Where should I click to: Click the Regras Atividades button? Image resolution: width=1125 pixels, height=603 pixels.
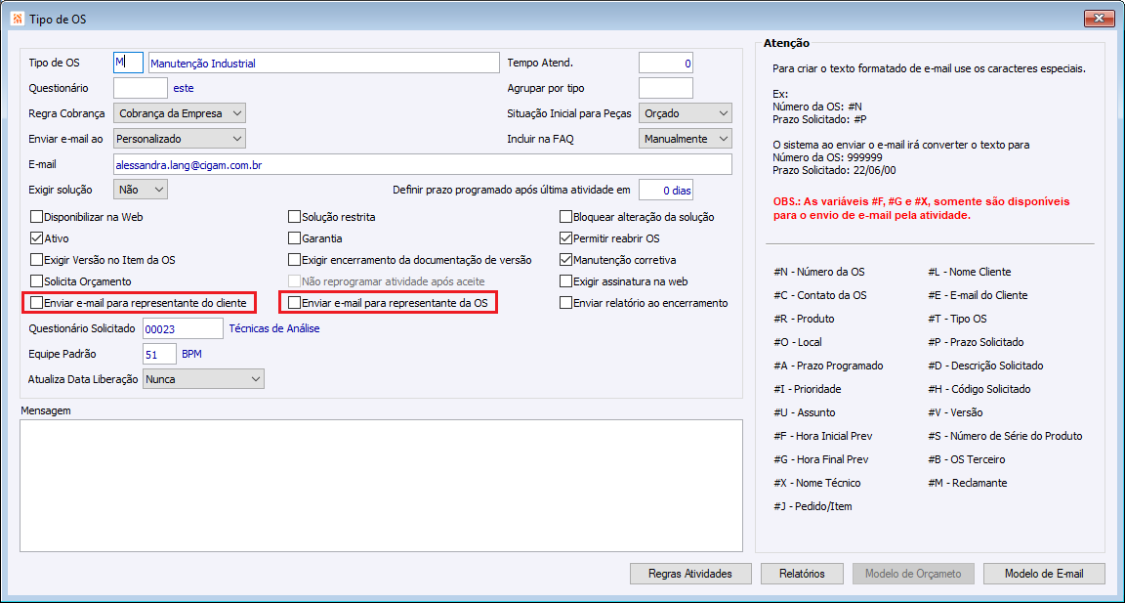point(690,574)
